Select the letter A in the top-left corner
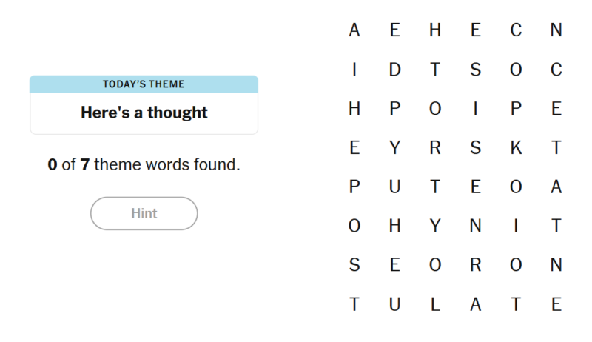 coord(354,30)
